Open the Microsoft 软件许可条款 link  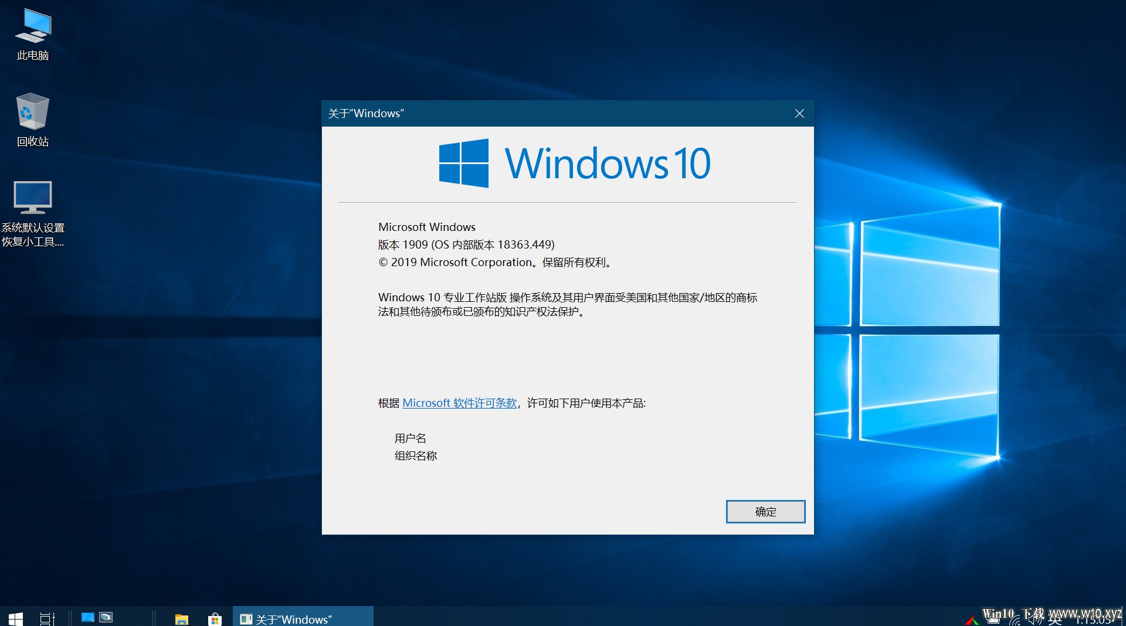point(460,403)
